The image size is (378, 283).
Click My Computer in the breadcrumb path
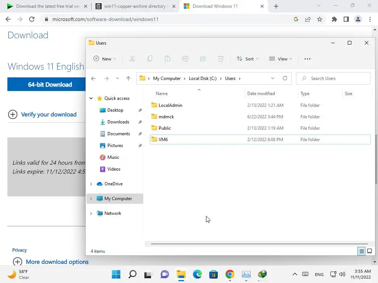[x=167, y=78]
